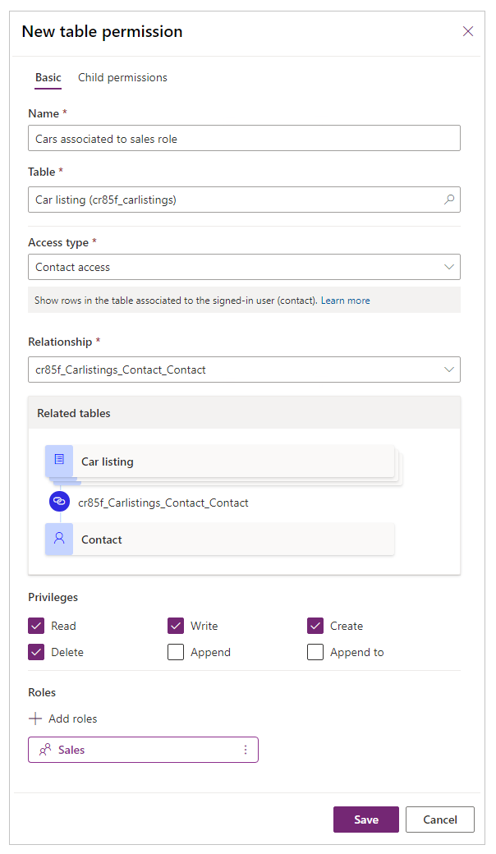This screenshot has height=854, width=496.
Task: Cancel the new table permission
Action: pos(440,820)
